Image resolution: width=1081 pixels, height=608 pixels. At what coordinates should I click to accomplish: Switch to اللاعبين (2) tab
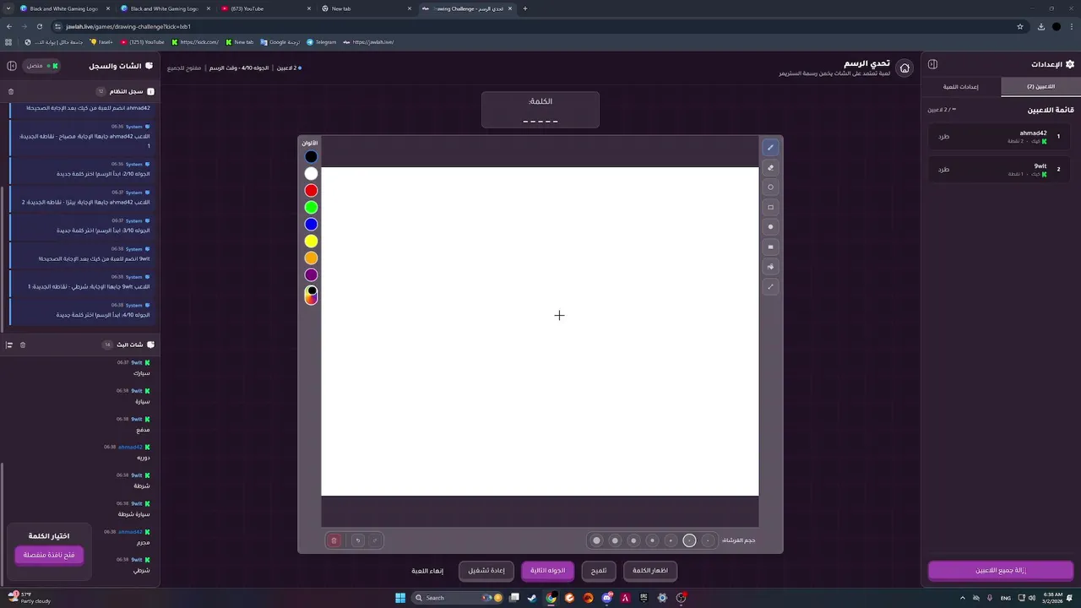pyautogui.click(x=1040, y=87)
